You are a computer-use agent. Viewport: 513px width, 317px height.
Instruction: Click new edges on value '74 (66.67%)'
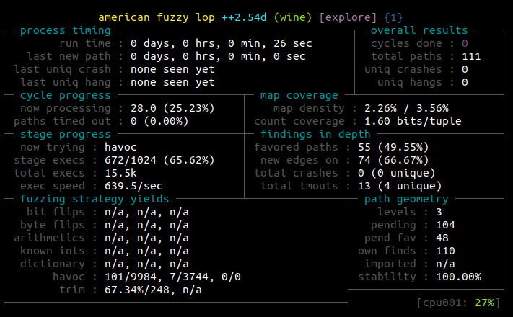click(x=393, y=160)
